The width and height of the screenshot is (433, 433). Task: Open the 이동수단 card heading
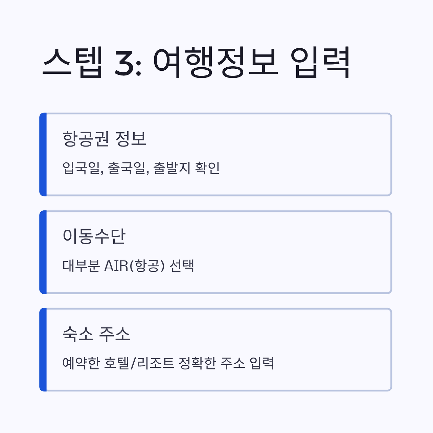tap(94, 236)
